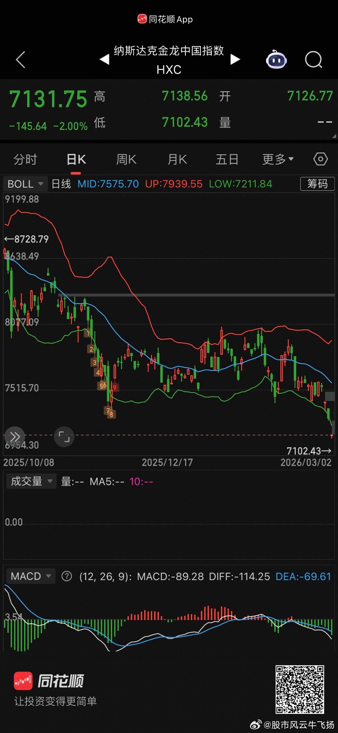
Task: Tap the 筹码 button
Action: coord(317,184)
